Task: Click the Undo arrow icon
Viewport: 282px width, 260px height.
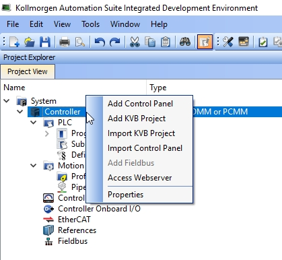Action: (100, 42)
